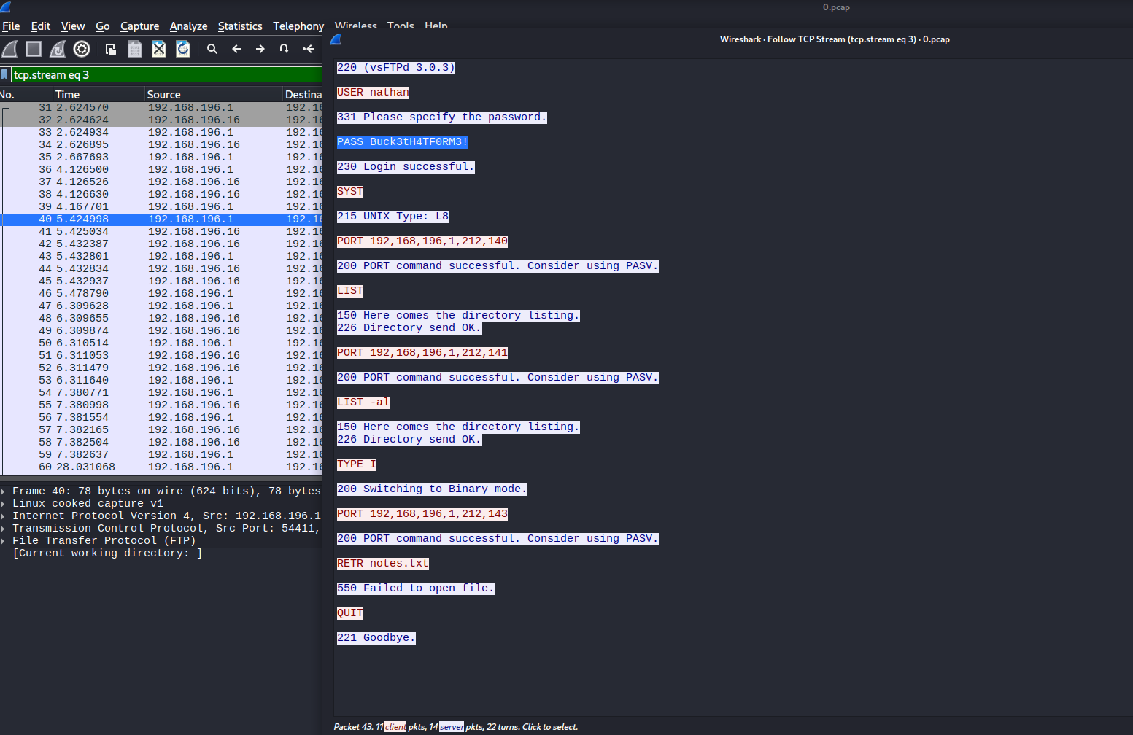
Task: Open capture options with the gear icon
Action: point(81,49)
